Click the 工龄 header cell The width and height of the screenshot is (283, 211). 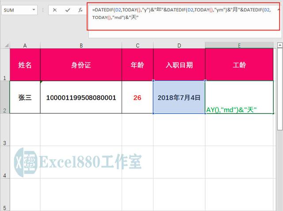tap(239, 65)
